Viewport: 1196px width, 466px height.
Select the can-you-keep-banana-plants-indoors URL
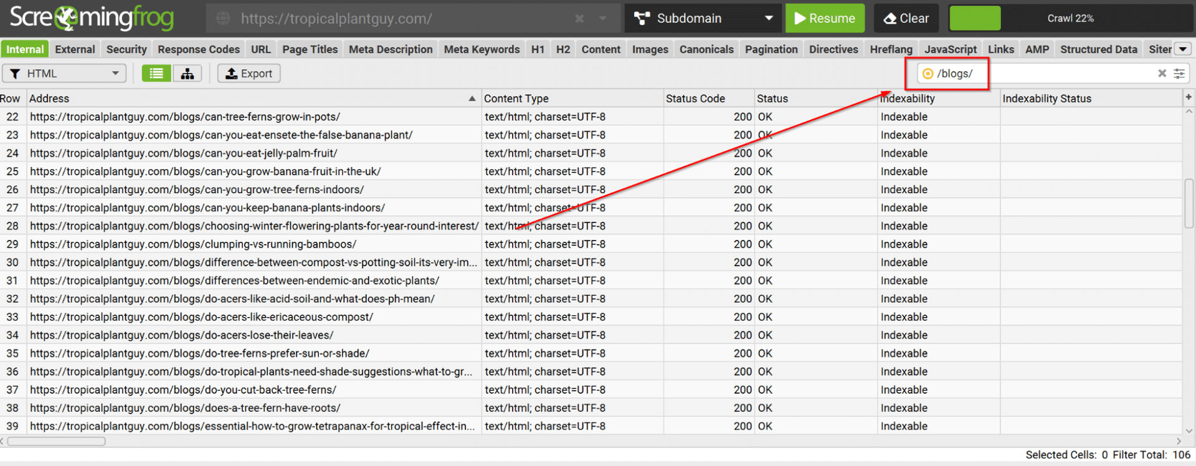[207, 208]
